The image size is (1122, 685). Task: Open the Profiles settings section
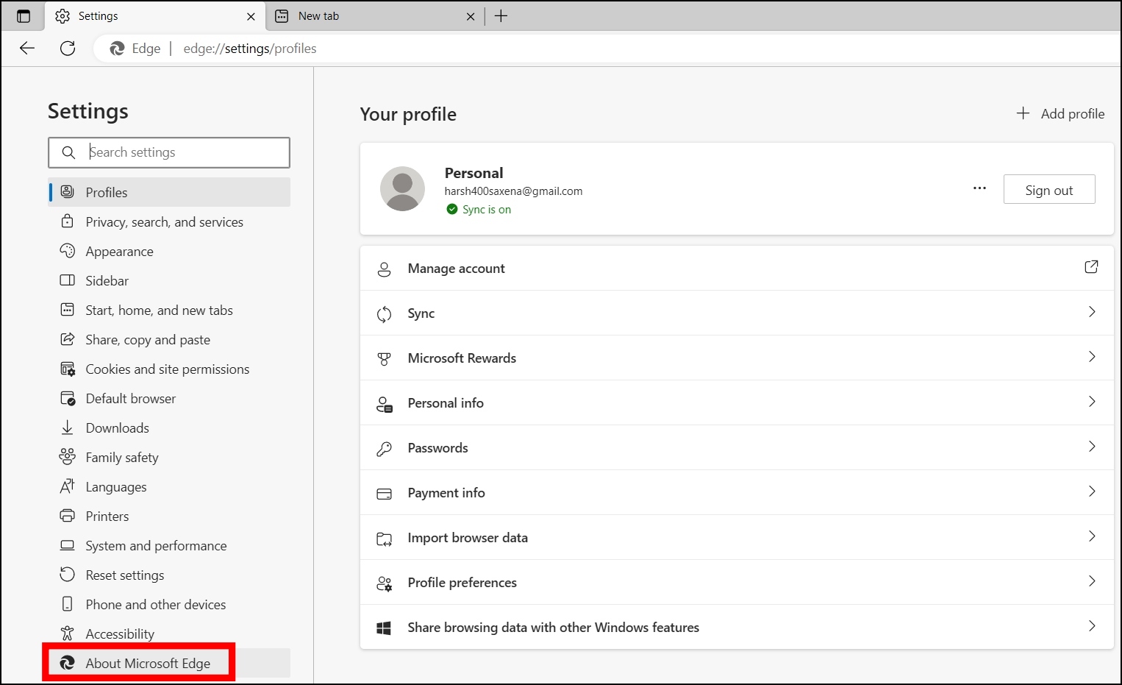point(169,192)
